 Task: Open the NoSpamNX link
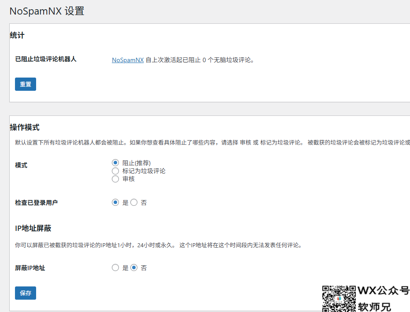pos(128,60)
